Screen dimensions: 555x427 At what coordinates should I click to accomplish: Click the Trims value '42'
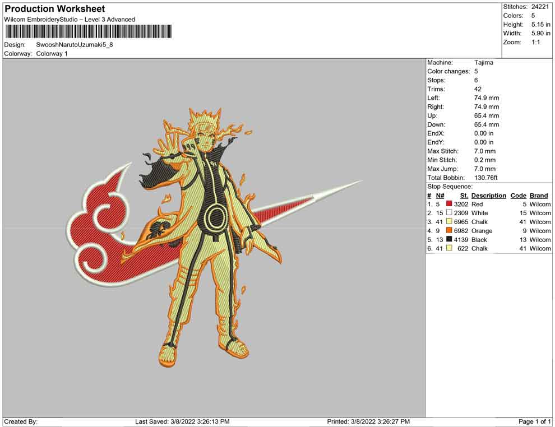click(478, 89)
